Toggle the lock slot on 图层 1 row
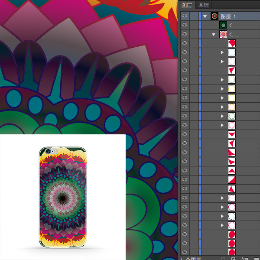 coord(194,16)
